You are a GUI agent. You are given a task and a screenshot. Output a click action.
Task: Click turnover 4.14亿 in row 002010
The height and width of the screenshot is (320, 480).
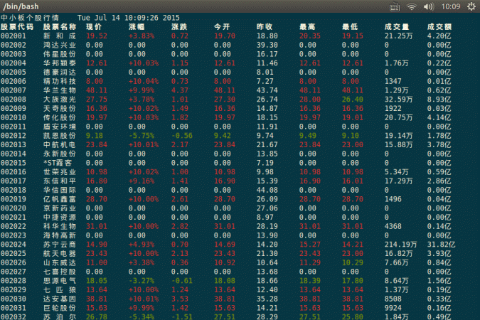pos(439,117)
